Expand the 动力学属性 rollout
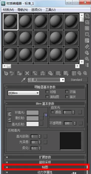The width and height of the screenshot is (91, 174). coord(45,172)
